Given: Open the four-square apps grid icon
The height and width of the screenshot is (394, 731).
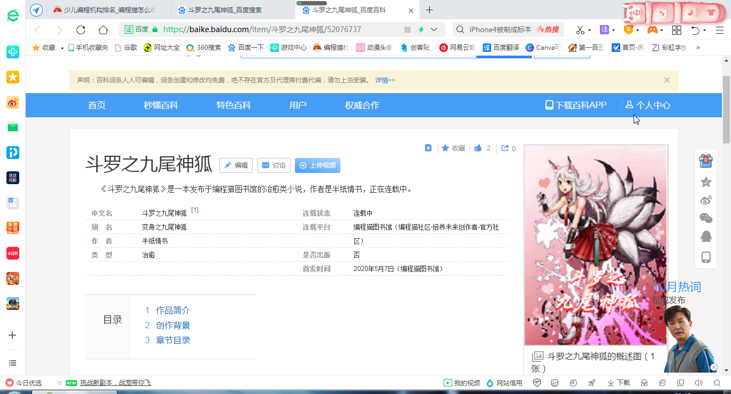Looking at the screenshot, I should (676, 30).
